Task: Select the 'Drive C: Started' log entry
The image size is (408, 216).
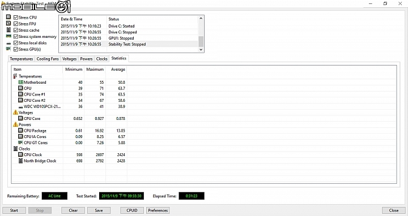Action: [x=129, y=26]
